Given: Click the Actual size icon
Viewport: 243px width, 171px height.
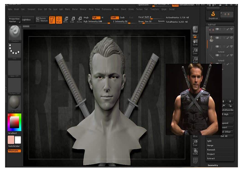Looking at the screenshot, I should (x=195, y=60).
